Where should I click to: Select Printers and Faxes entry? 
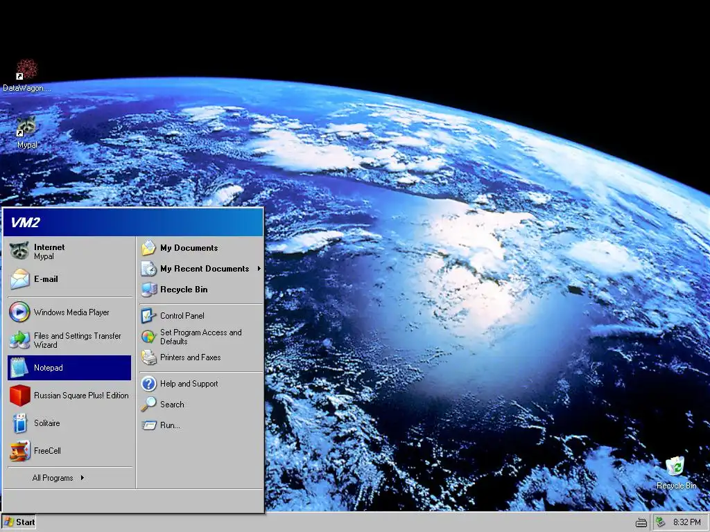(x=201, y=357)
